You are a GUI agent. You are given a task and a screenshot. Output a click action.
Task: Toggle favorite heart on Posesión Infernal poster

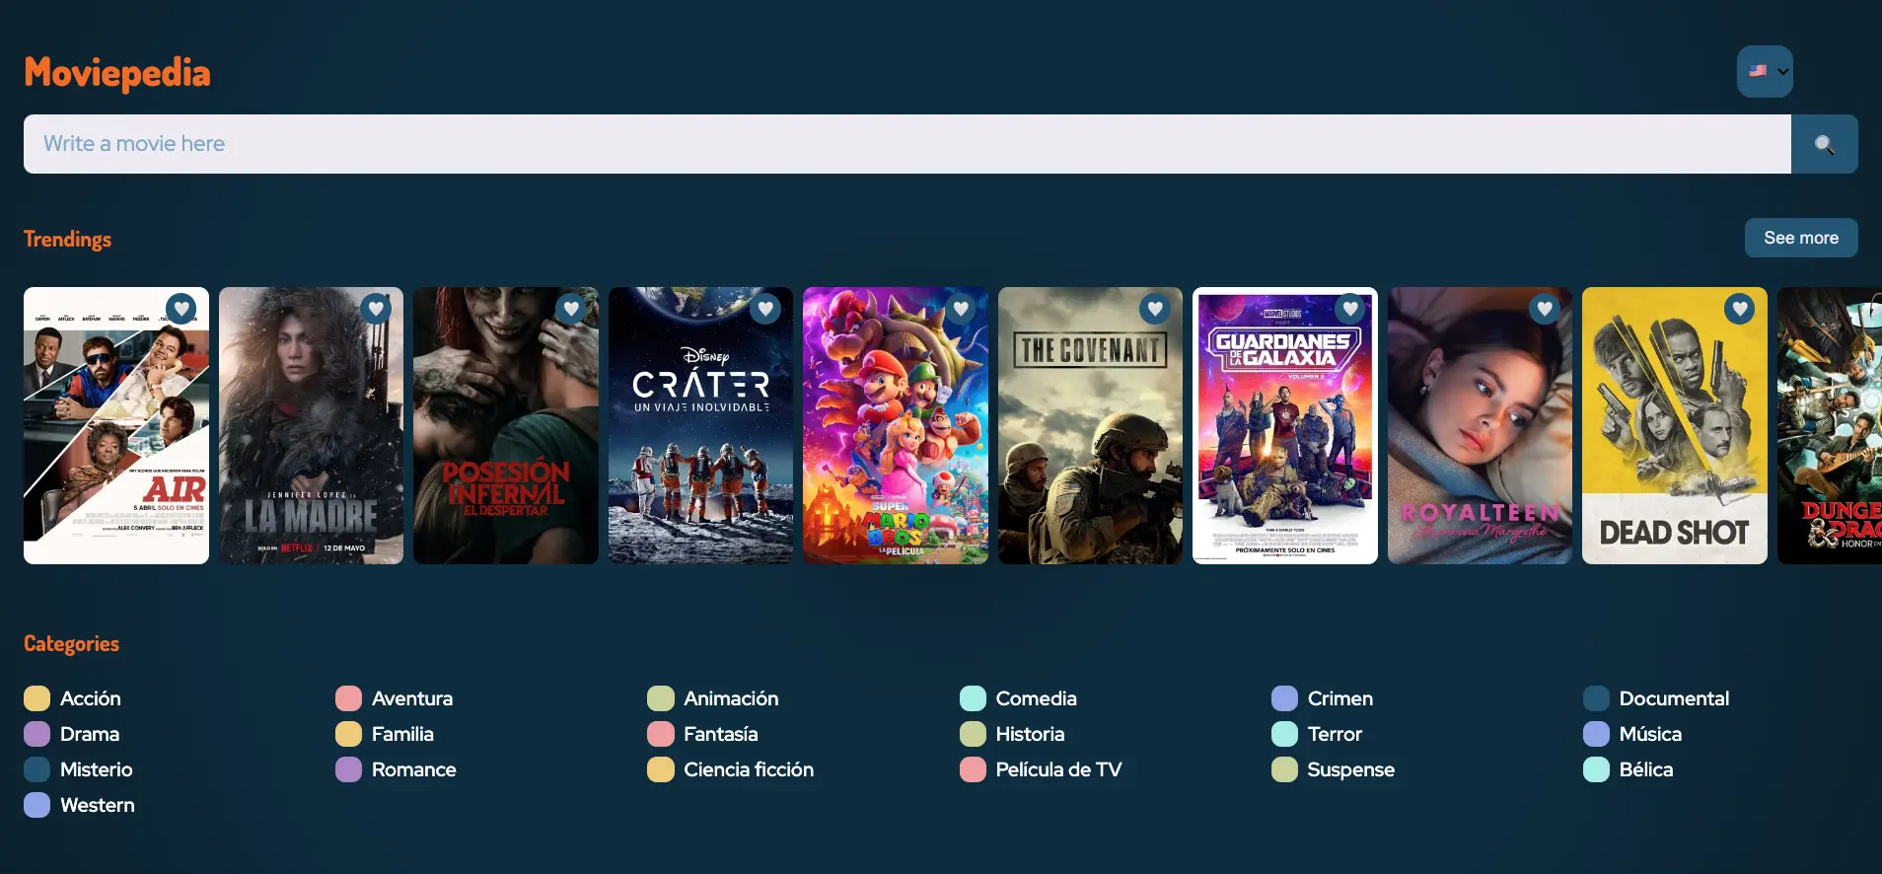point(570,309)
